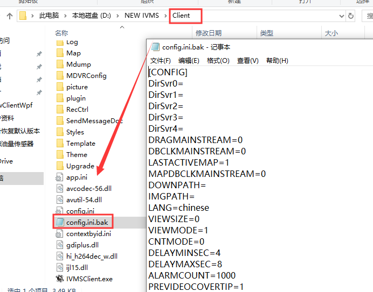Click the VIEWMODE=1 line in Notepad

click(x=178, y=230)
